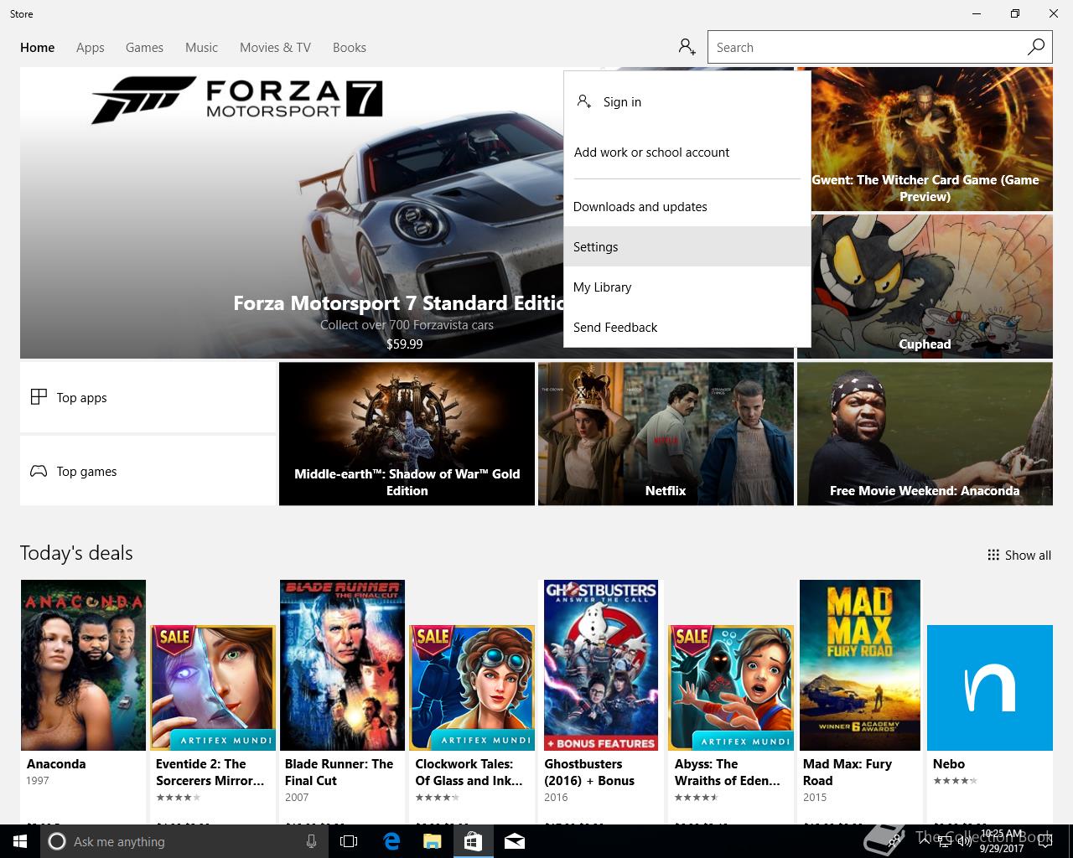The image size is (1073, 858).
Task: Click the Show all deals link
Action: (1019, 555)
